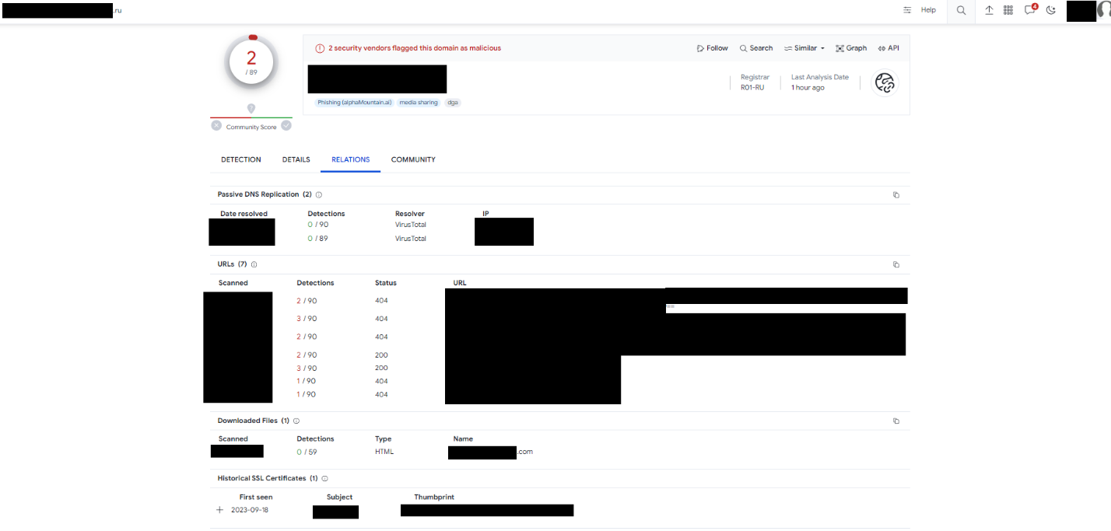Click the magnifier search icon in header

961,10
